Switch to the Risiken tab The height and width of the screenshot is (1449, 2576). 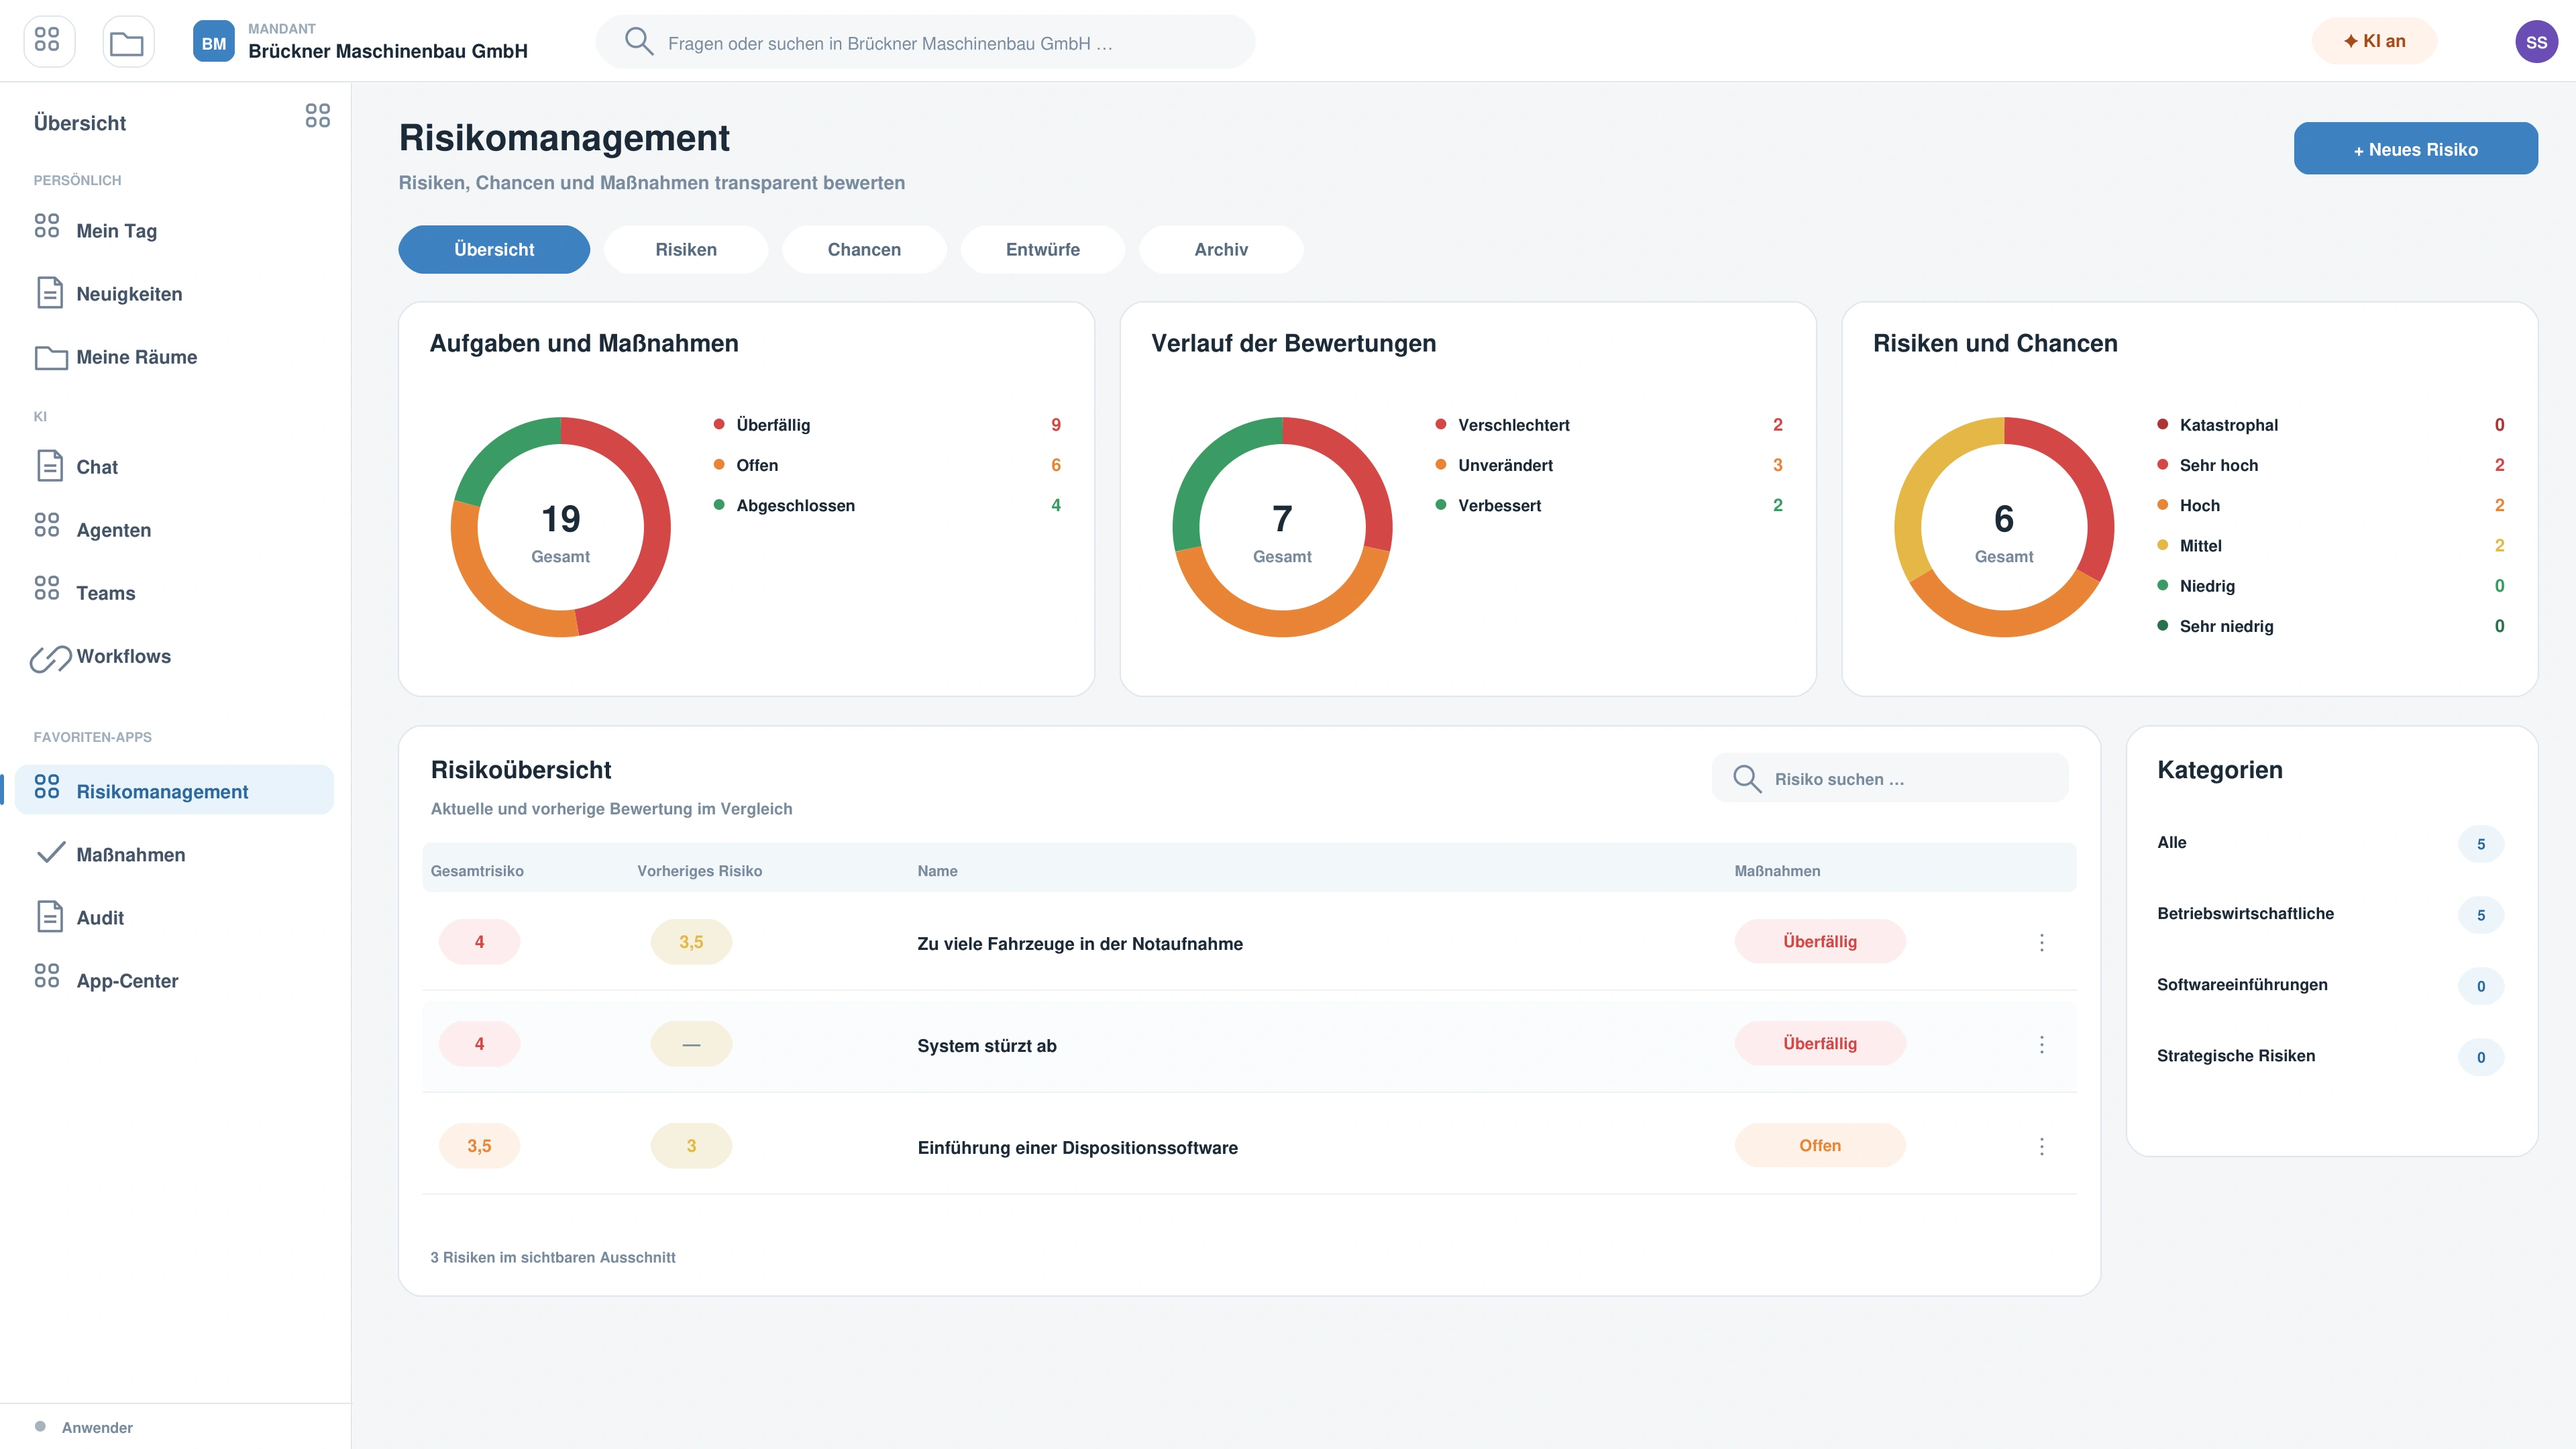point(686,249)
